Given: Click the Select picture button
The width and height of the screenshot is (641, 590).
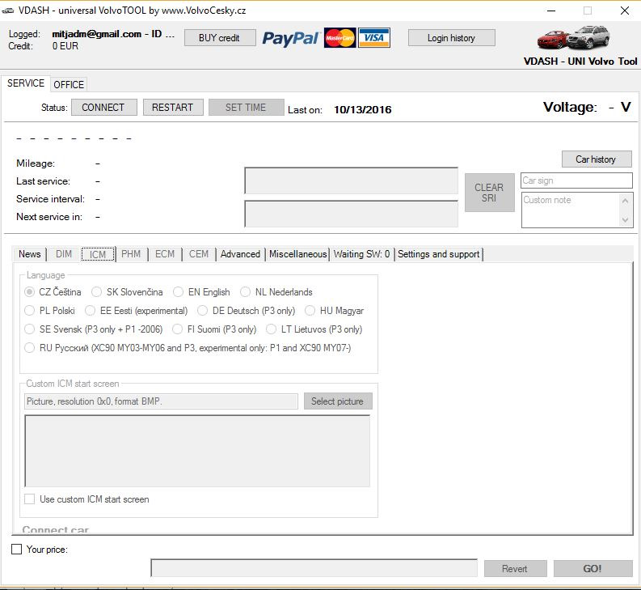Looking at the screenshot, I should pyautogui.click(x=338, y=401).
